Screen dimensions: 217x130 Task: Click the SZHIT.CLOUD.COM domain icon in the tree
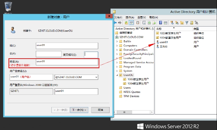tap(117, 37)
